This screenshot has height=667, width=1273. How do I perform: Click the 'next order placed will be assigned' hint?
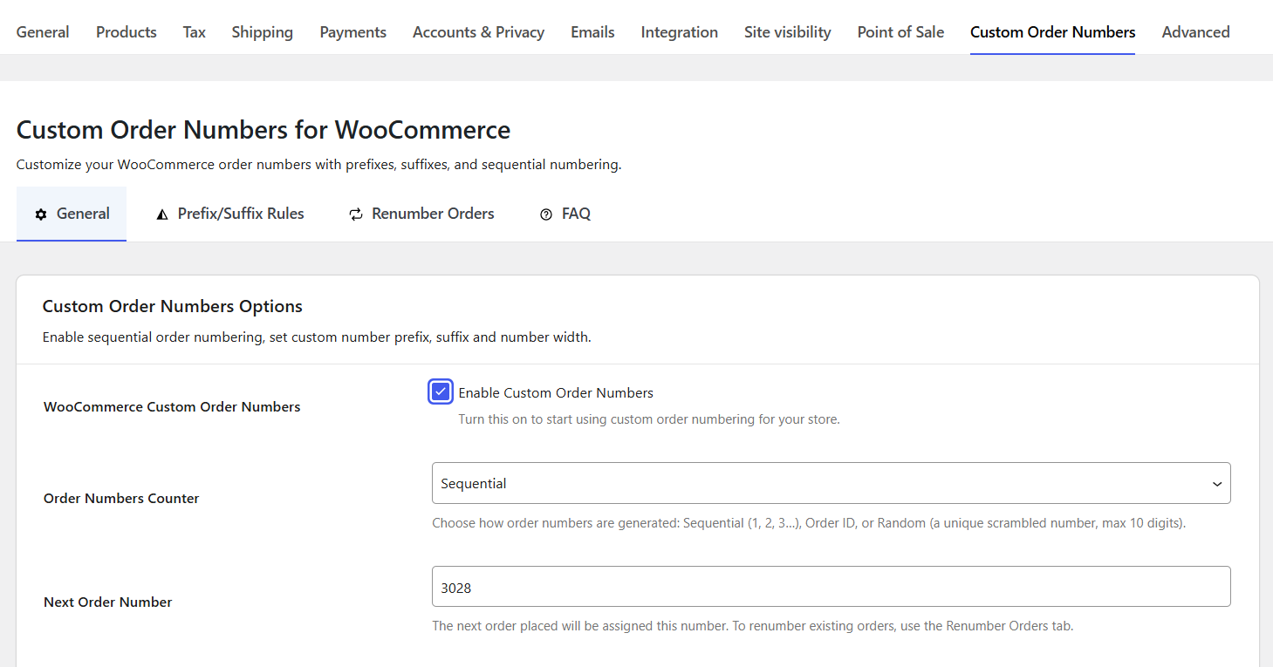753,626
